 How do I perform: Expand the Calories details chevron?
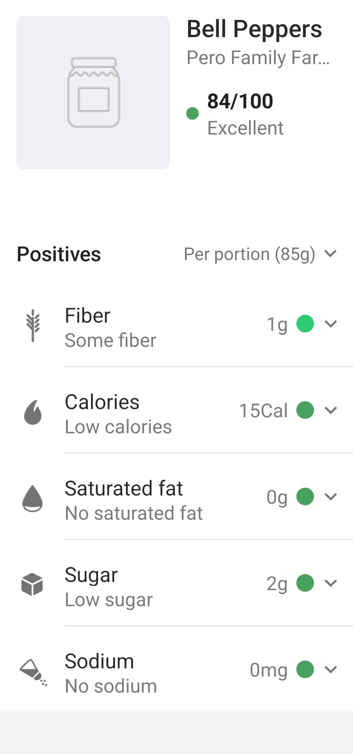tap(331, 410)
